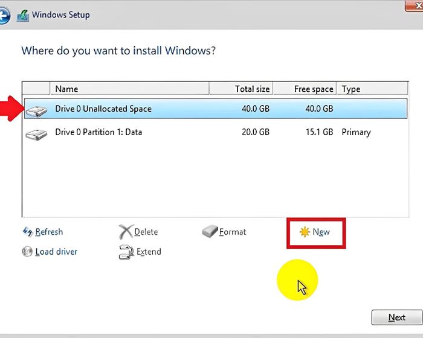Click the Load driver disc icon
Image resolution: width=423 pixels, height=338 pixels.
pyautogui.click(x=27, y=252)
